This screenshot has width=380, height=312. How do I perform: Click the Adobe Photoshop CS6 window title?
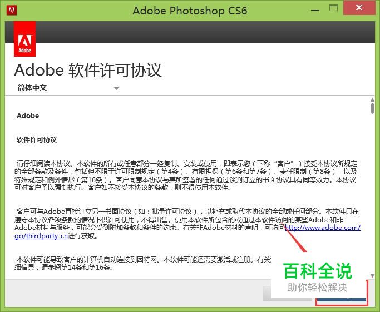point(190,11)
